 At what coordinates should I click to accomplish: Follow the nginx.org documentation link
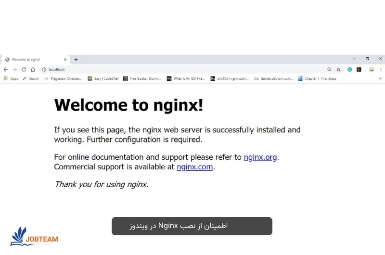pyautogui.click(x=260, y=157)
